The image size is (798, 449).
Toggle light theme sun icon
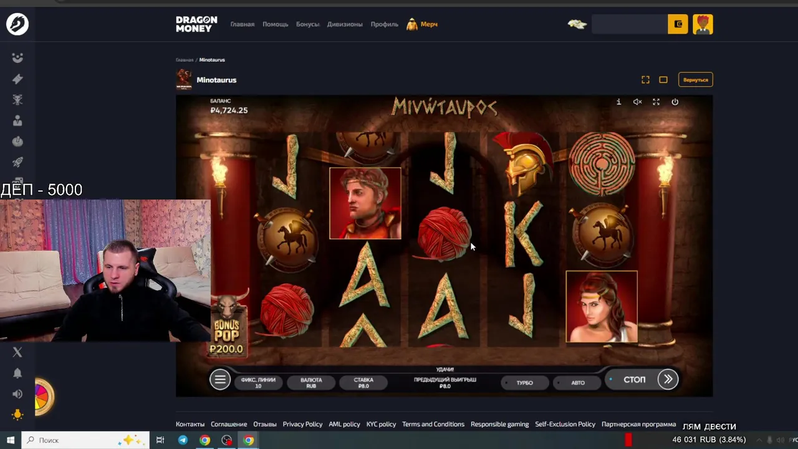17,415
